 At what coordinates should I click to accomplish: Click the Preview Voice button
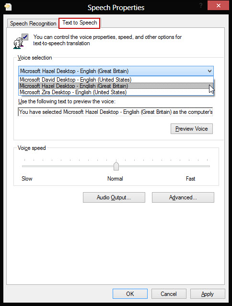tap(192, 129)
